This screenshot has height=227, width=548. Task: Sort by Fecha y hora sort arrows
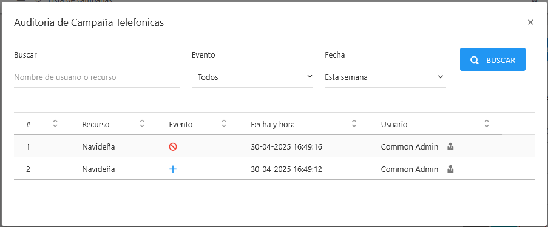coord(354,123)
